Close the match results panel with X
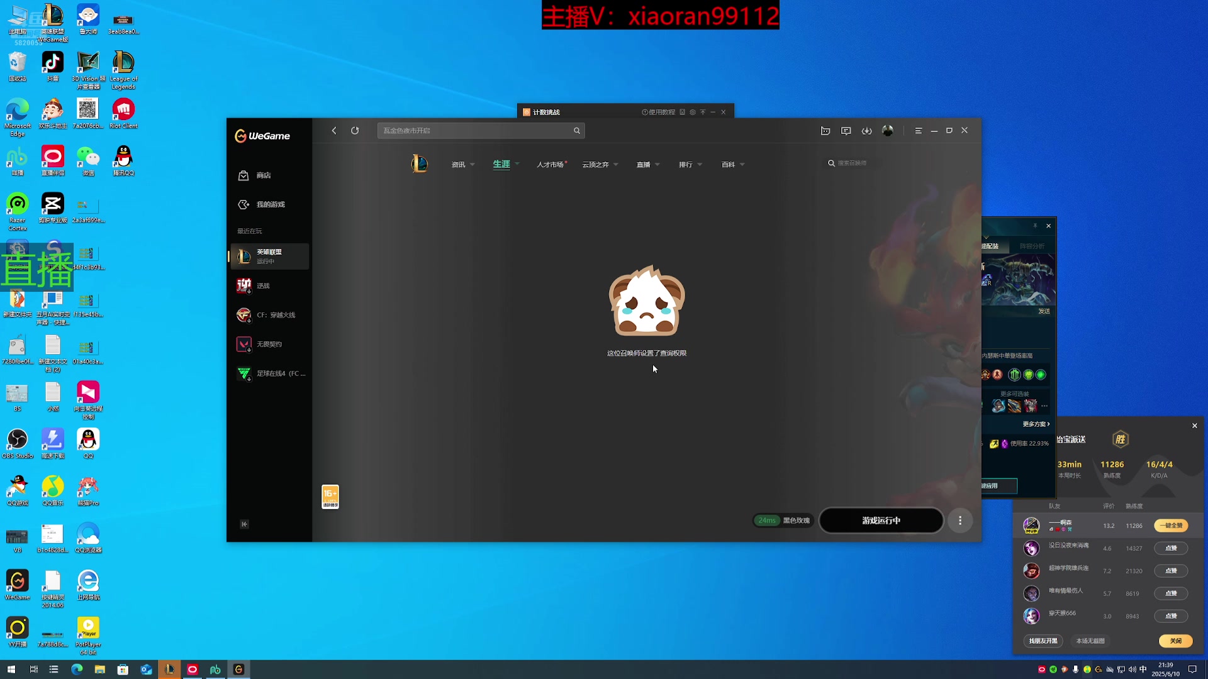 (1194, 426)
